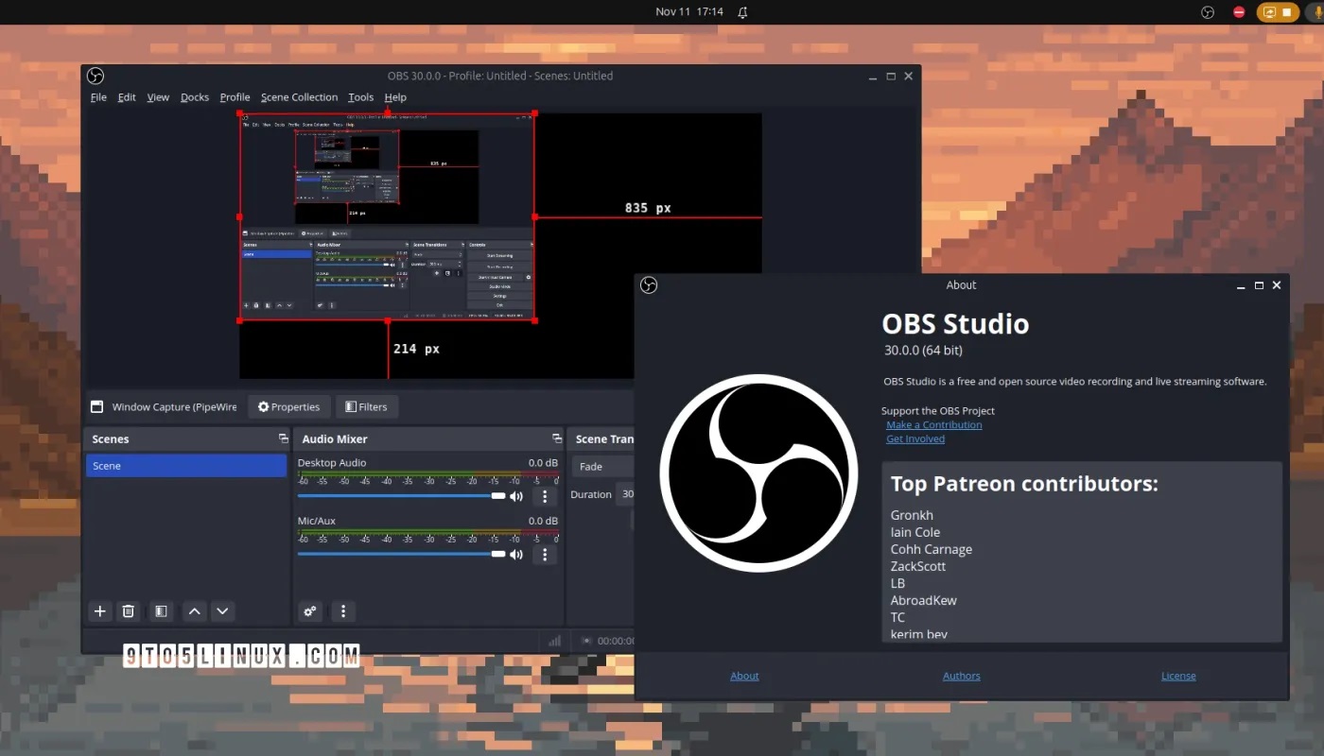Move scene down arrow button
1324x756 pixels.
pos(222,611)
